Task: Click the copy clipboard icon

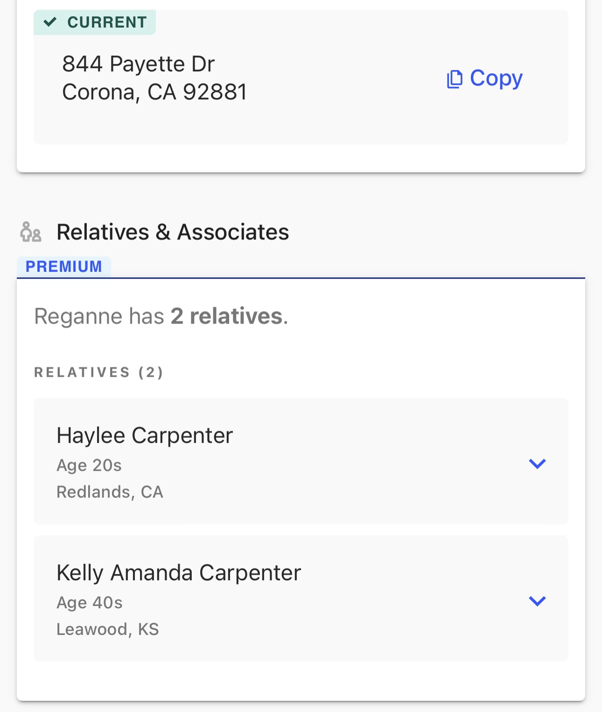Action: 455,79
